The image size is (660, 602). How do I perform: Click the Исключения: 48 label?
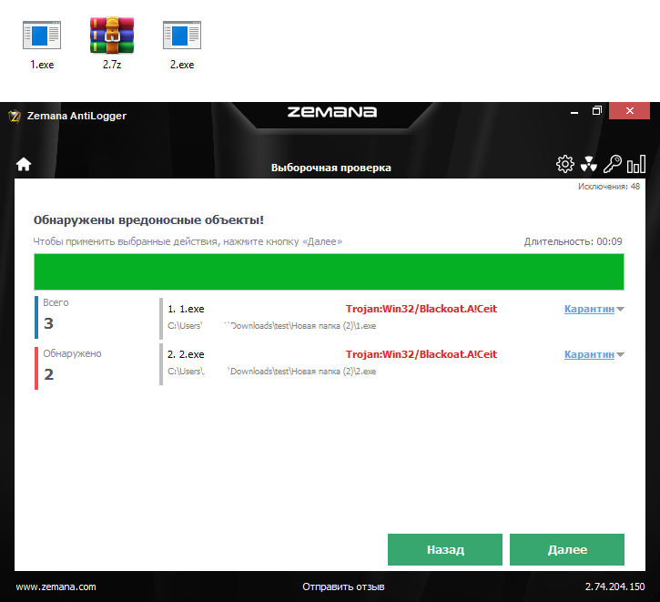click(609, 187)
